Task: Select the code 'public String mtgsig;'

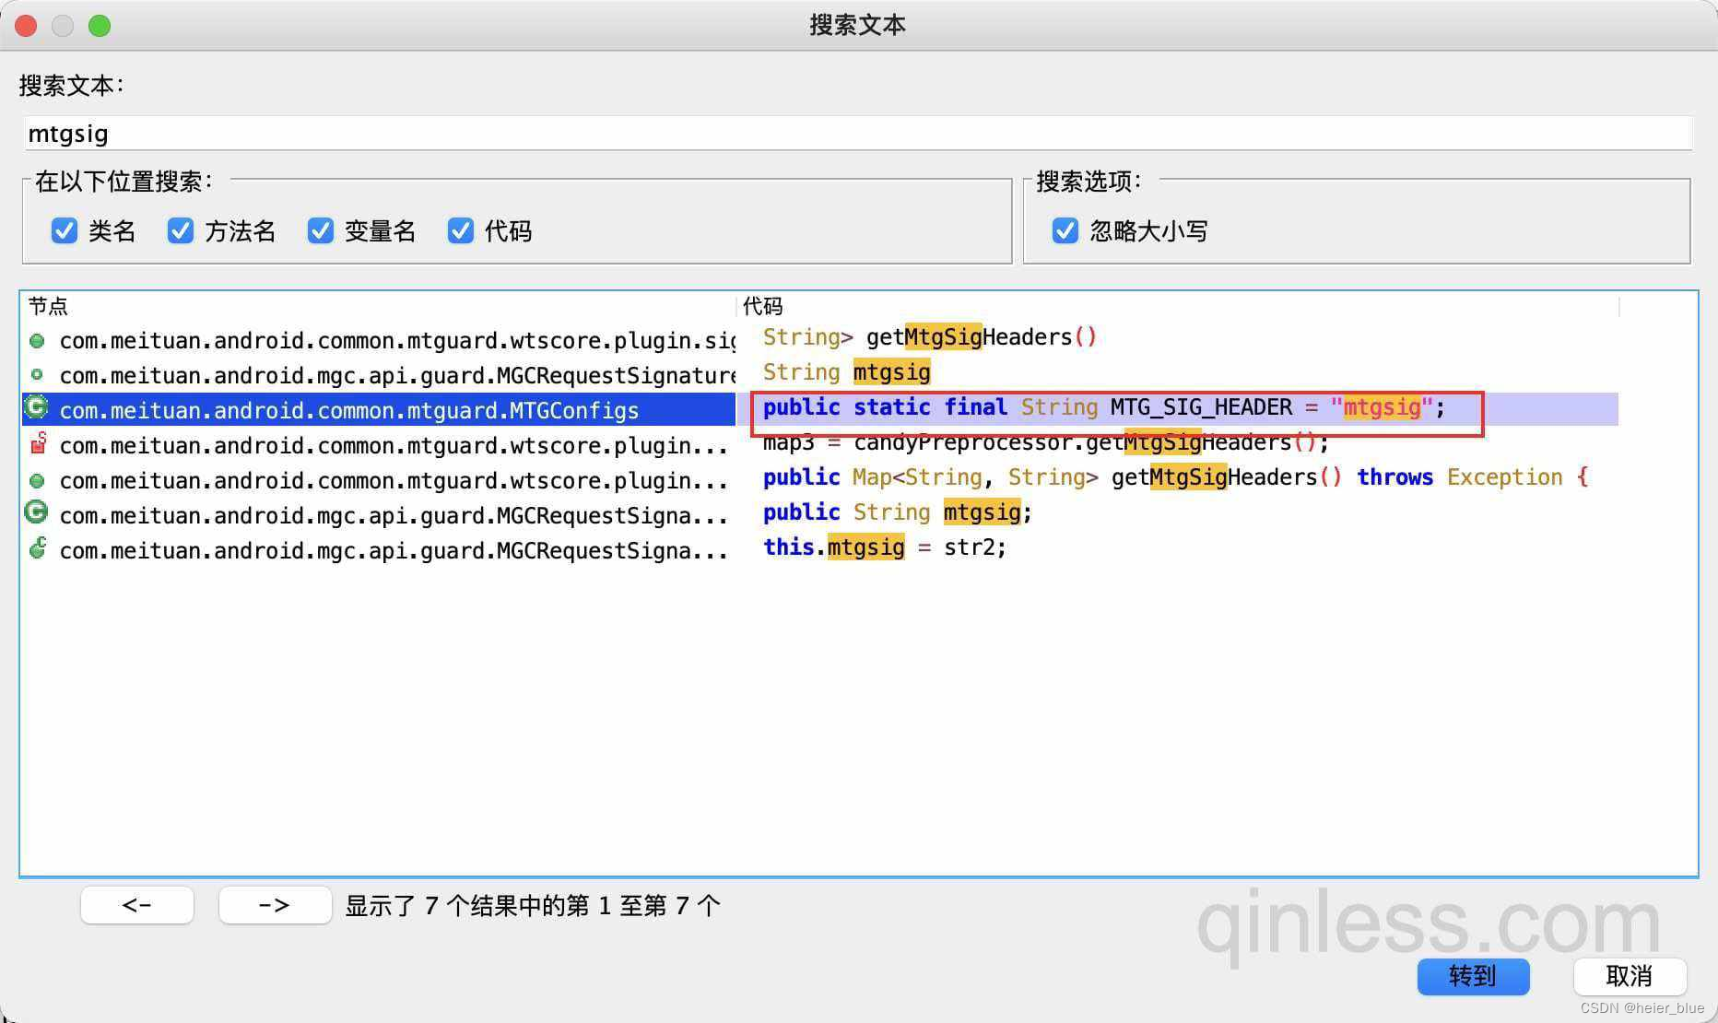Action: (898, 512)
